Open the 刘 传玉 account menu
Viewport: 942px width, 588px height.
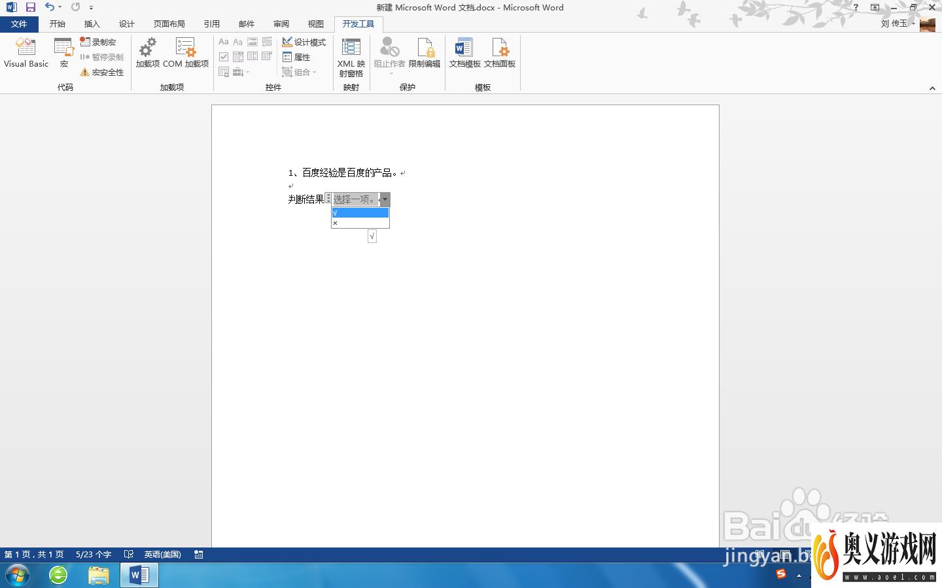pos(898,24)
